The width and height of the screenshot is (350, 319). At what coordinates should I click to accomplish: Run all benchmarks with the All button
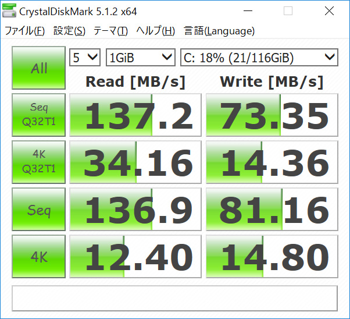coord(38,68)
